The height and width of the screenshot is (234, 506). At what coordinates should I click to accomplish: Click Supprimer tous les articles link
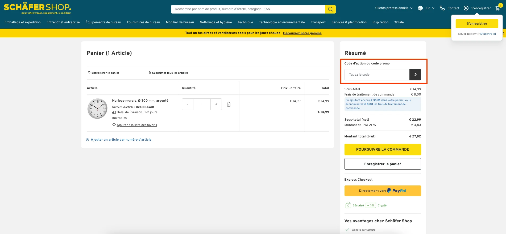pos(170,73)
